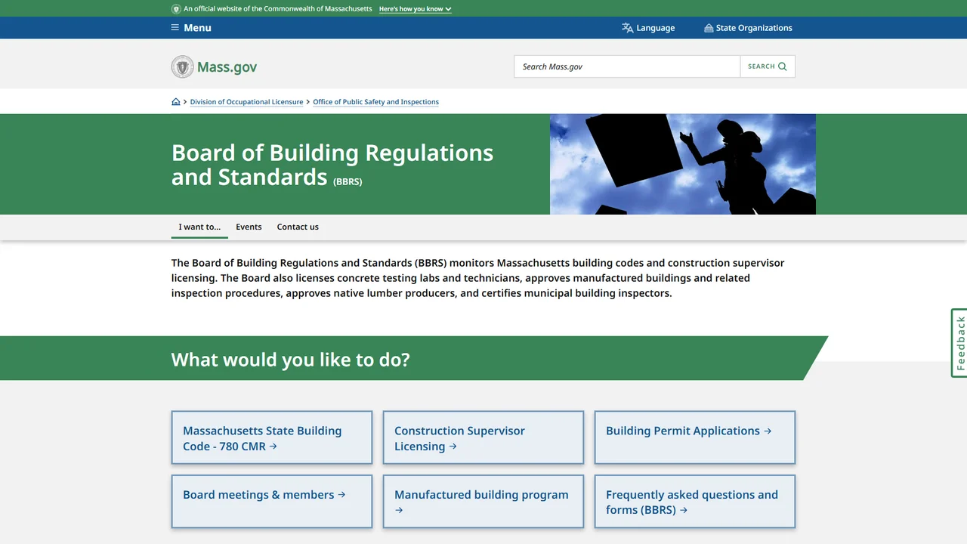Switch to the Events tab
Image resolution: width=967 pixels, height=544 pixels.
[x=249, y=227]
